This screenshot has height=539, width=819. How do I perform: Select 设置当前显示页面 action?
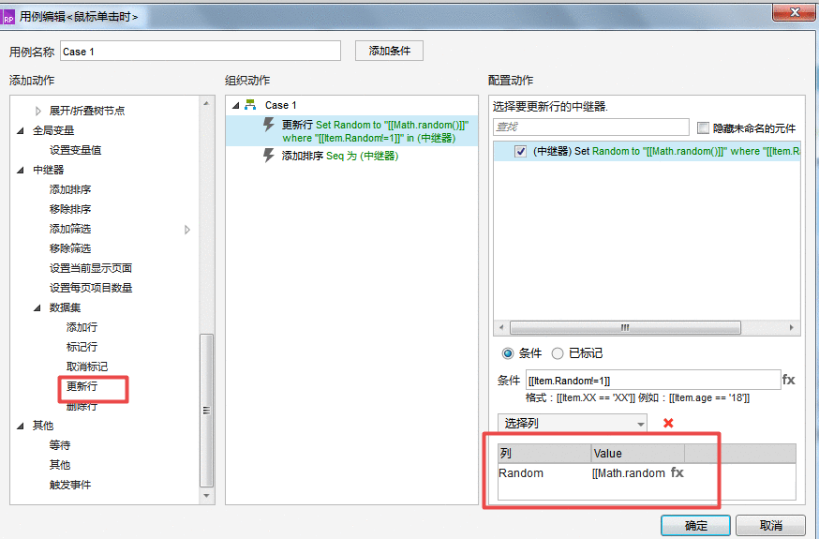91,268
